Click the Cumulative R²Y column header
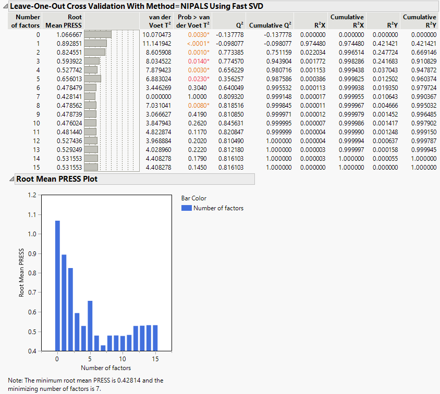 pyautogui.click(x=419, y=21)
